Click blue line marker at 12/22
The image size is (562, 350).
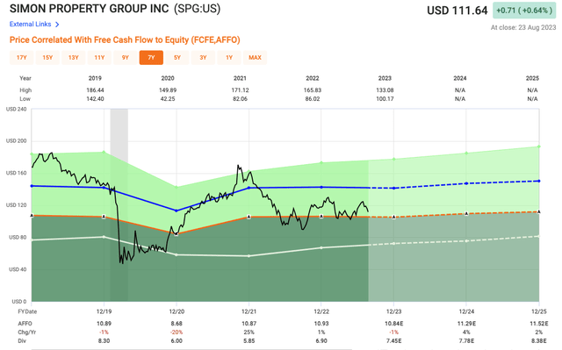(x=321, y=187)
